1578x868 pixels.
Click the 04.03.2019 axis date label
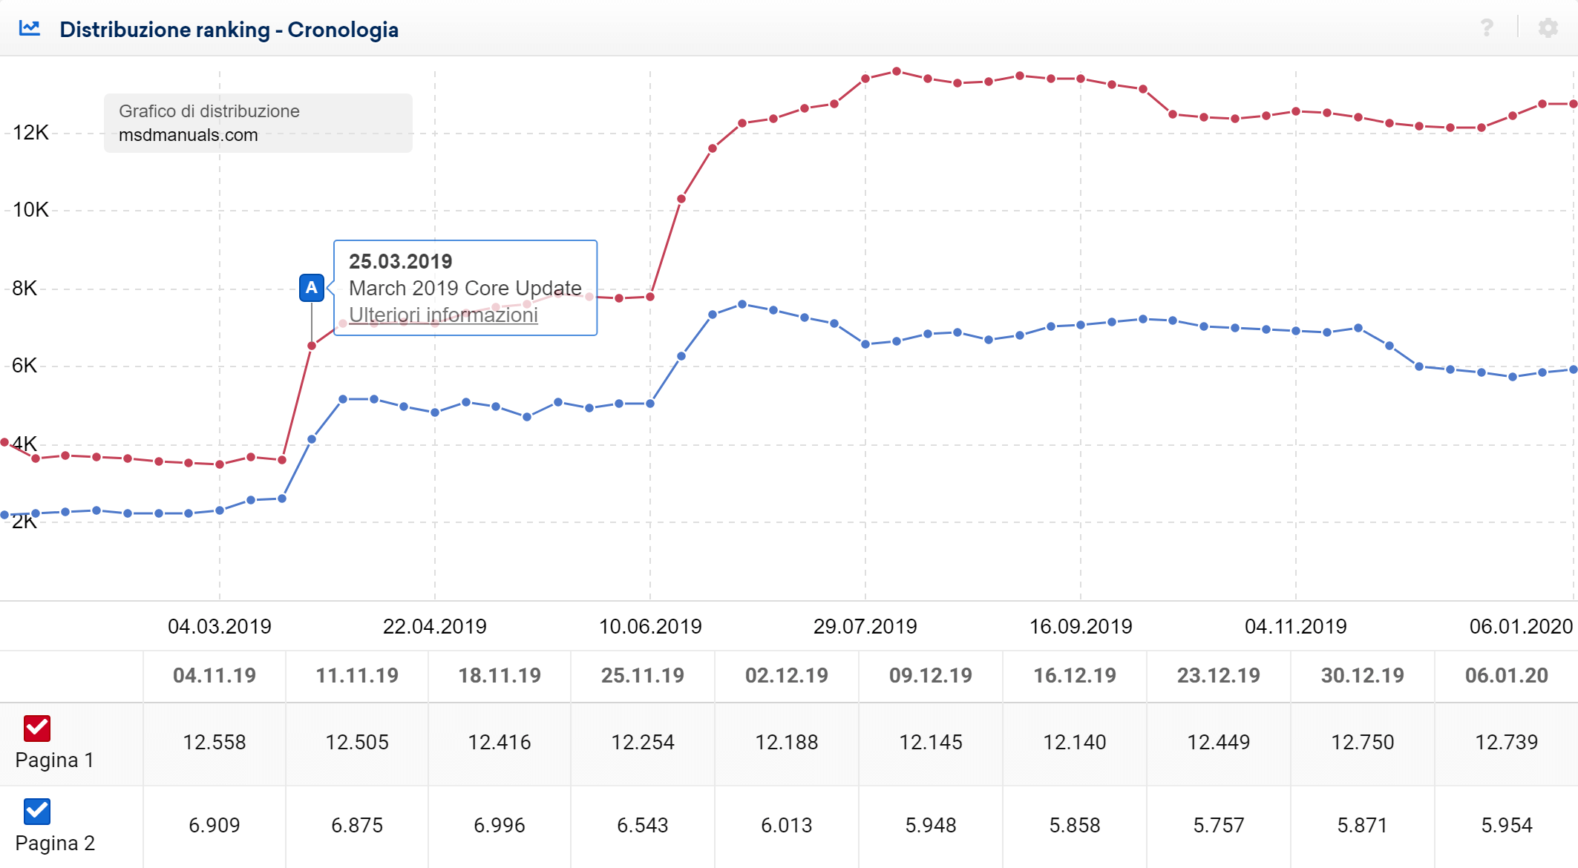coord(220,626)
